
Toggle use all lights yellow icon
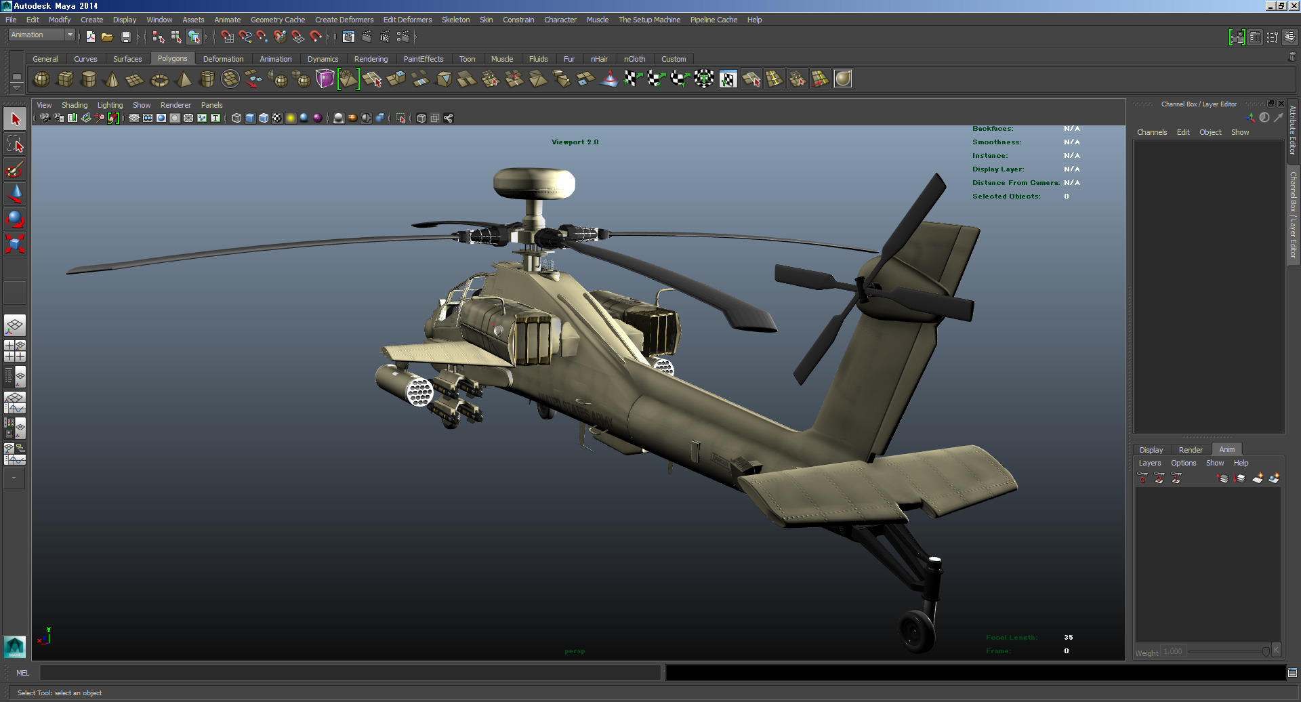click(291, 118)
